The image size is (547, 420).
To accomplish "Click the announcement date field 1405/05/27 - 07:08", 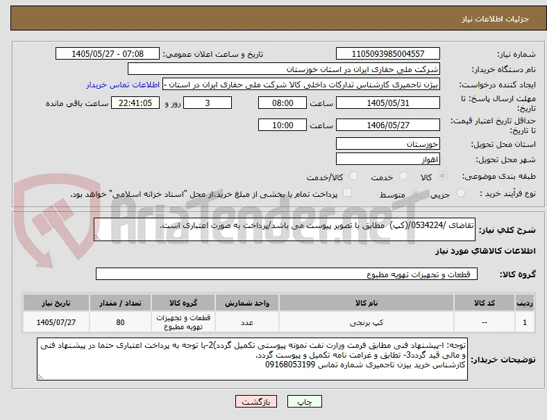I will click(x=108, y=54).
